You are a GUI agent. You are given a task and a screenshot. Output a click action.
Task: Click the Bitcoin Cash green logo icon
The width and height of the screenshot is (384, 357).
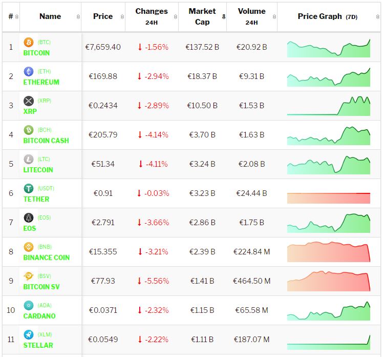[x=29, y=130]
